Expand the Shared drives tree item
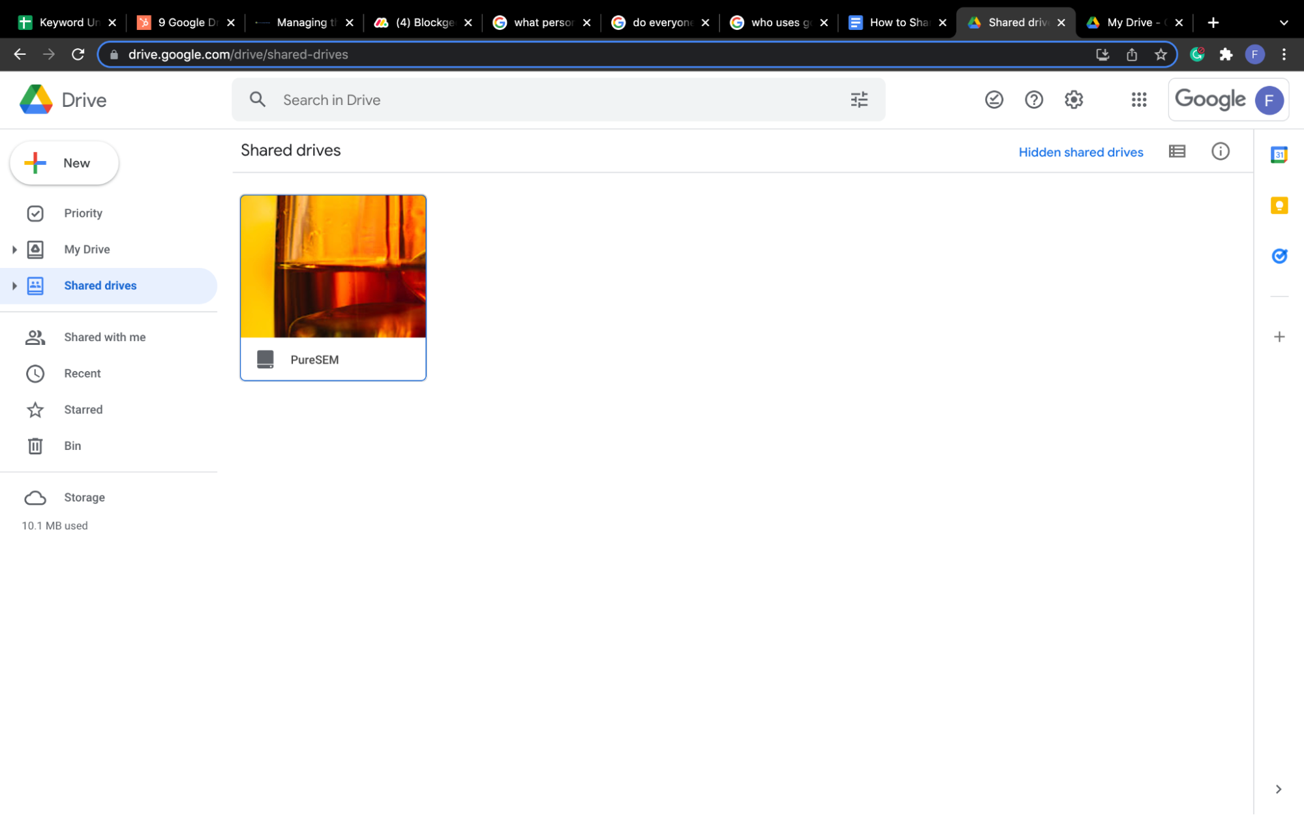This screenshot has height=815, width=1304. click(x=14, y=286)
